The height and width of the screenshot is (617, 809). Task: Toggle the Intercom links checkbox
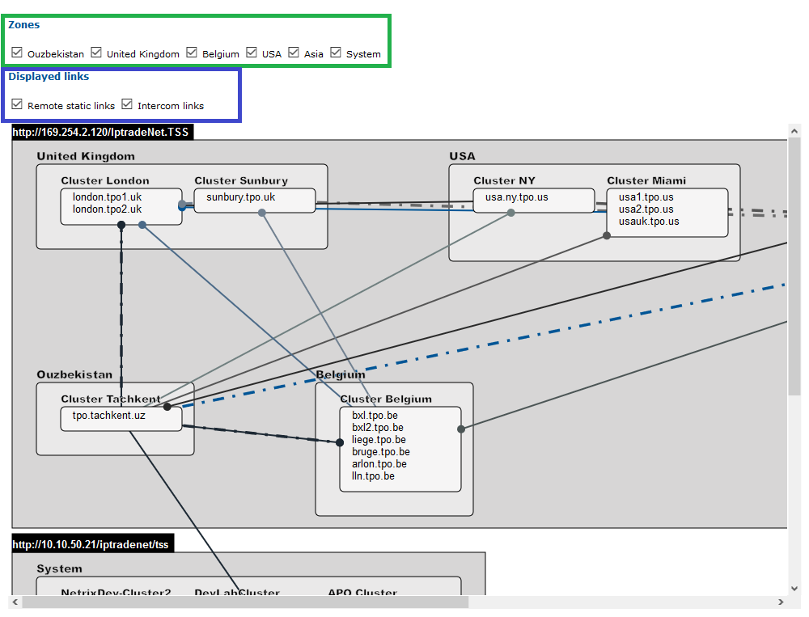pyautogui.click(x=127, y=104)
